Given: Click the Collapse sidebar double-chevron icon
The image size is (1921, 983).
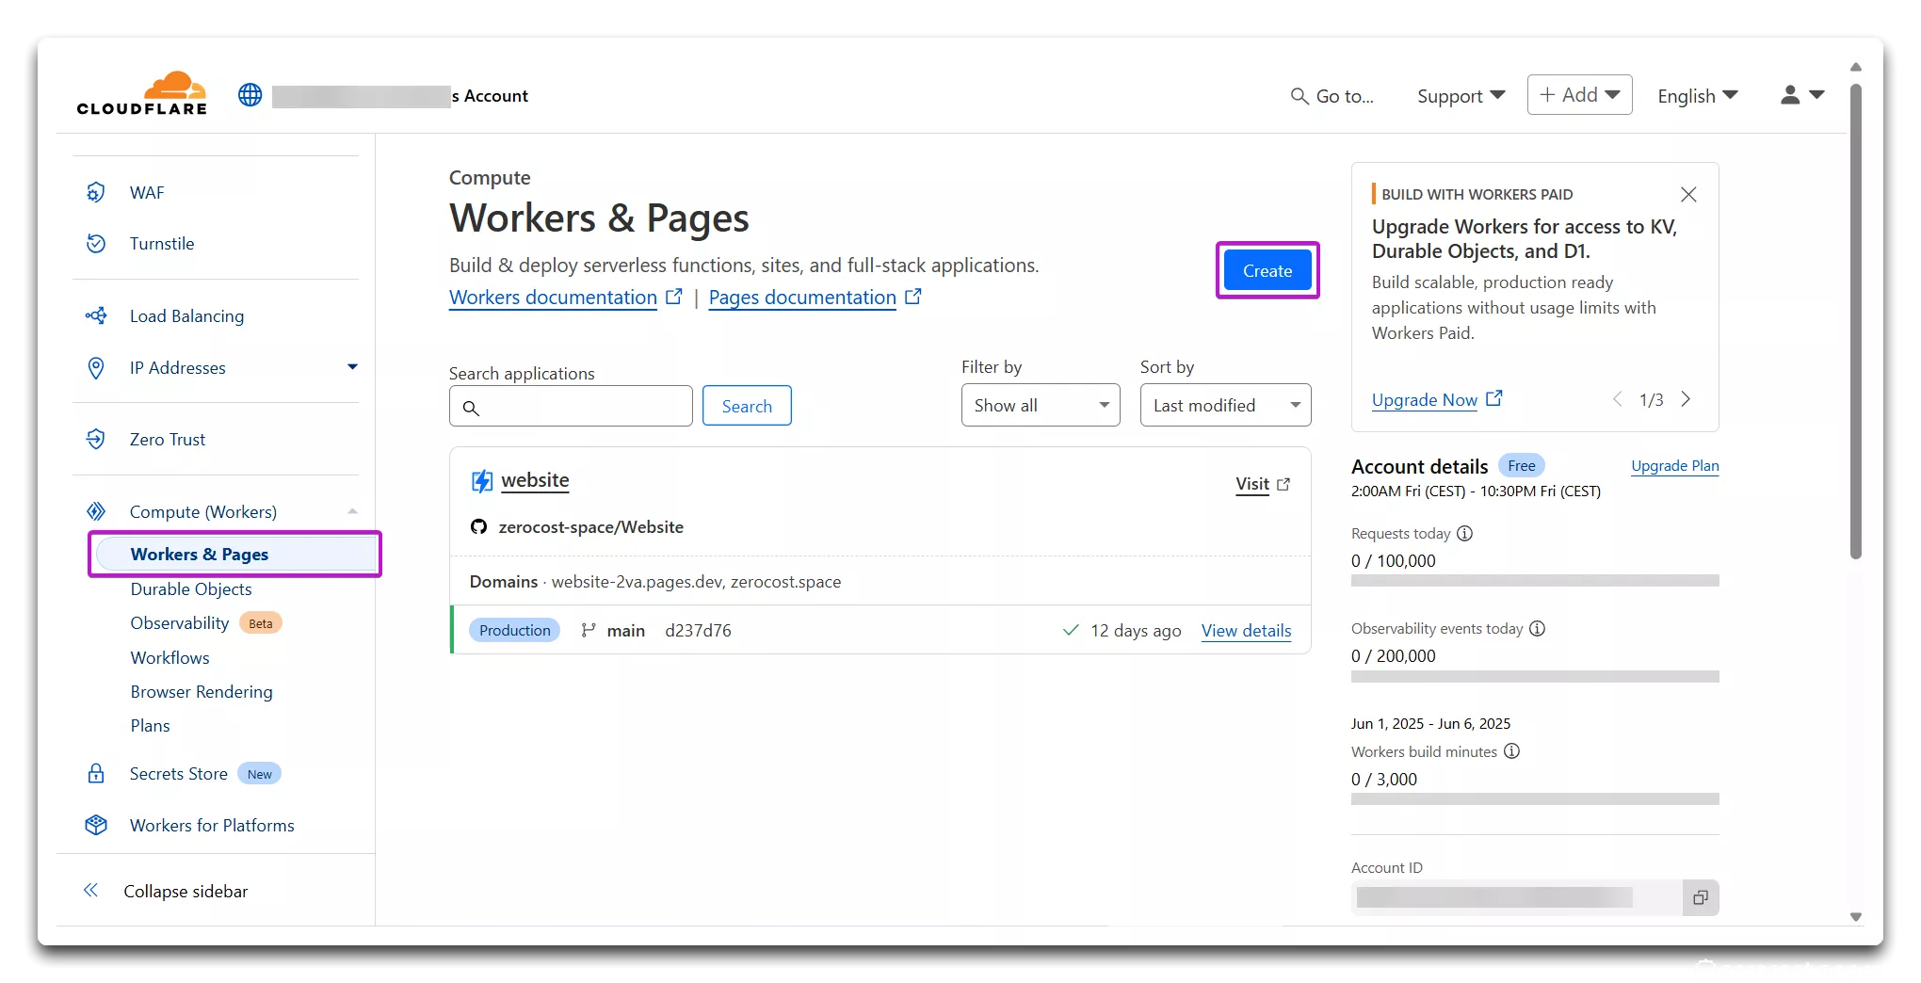Looking at the screenshot, I should click(x=90, y=891).
